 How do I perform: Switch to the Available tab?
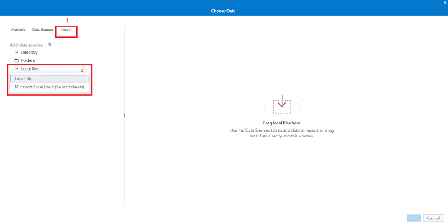tap(18, 30)
